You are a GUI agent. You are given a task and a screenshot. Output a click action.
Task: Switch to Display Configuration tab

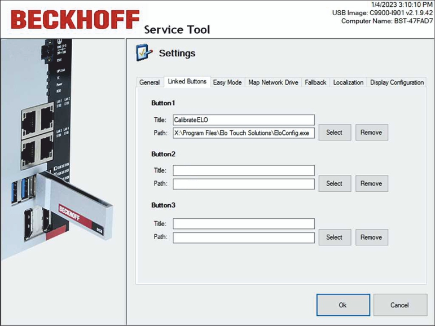[397, 82]
